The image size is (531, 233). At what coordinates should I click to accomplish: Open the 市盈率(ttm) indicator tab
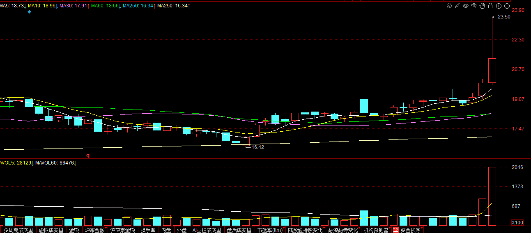pos(270,230)
